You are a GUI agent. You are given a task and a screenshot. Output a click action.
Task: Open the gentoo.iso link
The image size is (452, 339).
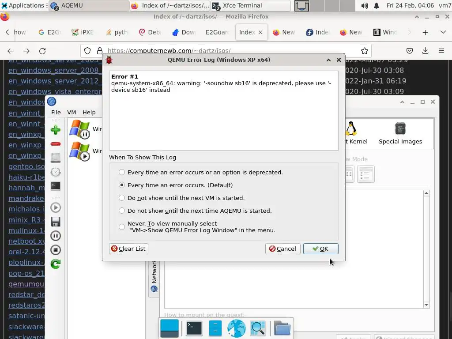coord(26,166)
